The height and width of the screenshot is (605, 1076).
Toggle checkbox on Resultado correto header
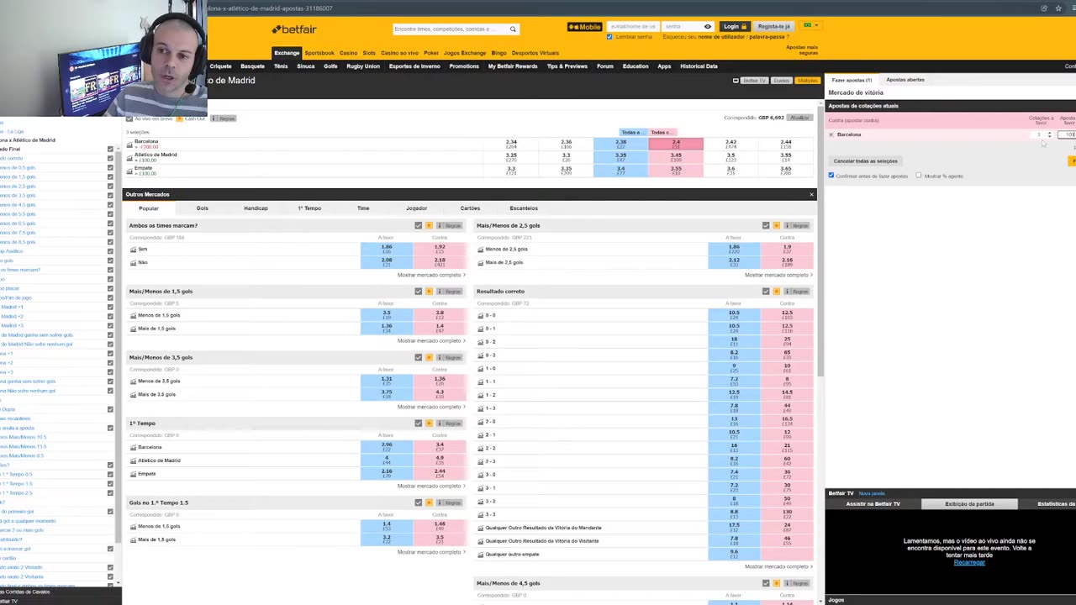click(765, 292)
